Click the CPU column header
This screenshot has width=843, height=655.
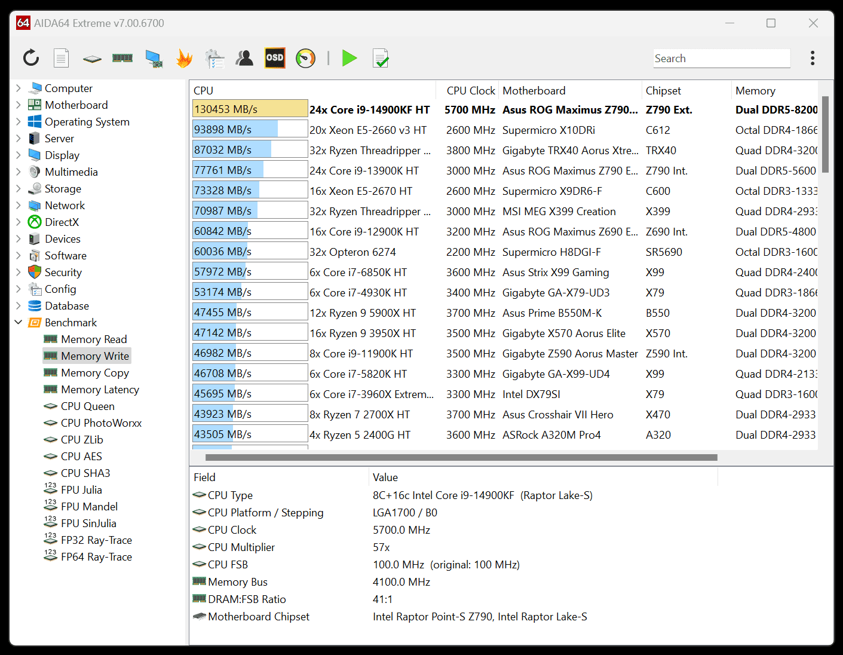(313, 90)
